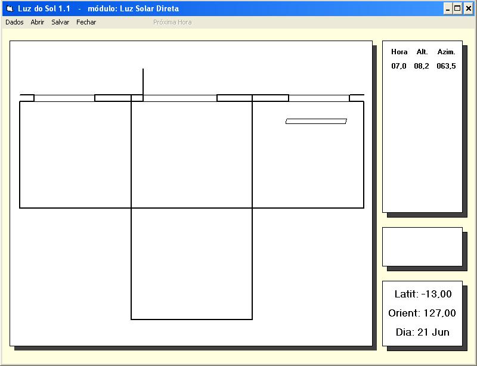Select Fechar in the menu bar
Image resolution: width=477 pixels, height=366 pixels.
[86, 22]
